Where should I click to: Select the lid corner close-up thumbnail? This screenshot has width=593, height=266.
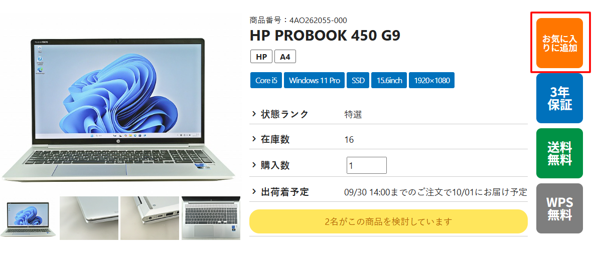tap(89, 218)
